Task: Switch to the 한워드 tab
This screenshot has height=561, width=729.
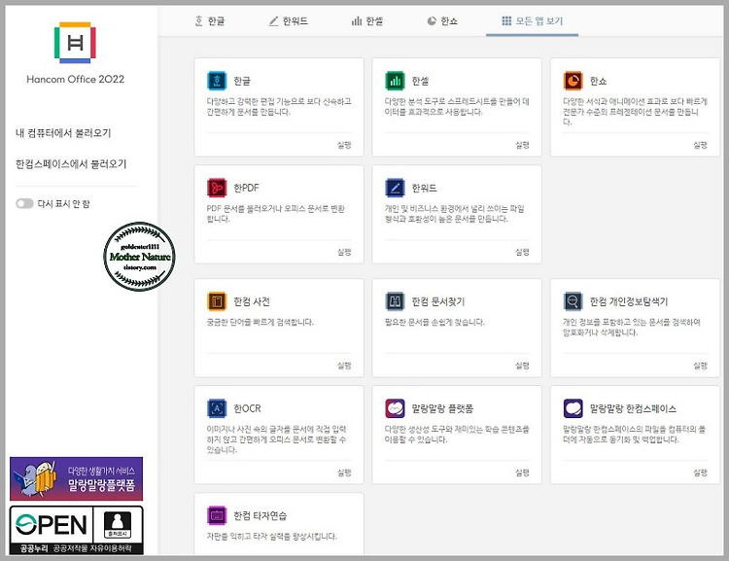Action: coord(289,21)
